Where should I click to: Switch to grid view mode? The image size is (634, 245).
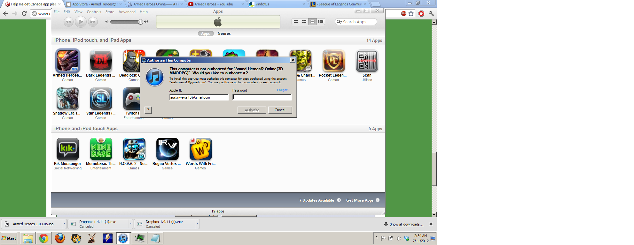point(312,22)
